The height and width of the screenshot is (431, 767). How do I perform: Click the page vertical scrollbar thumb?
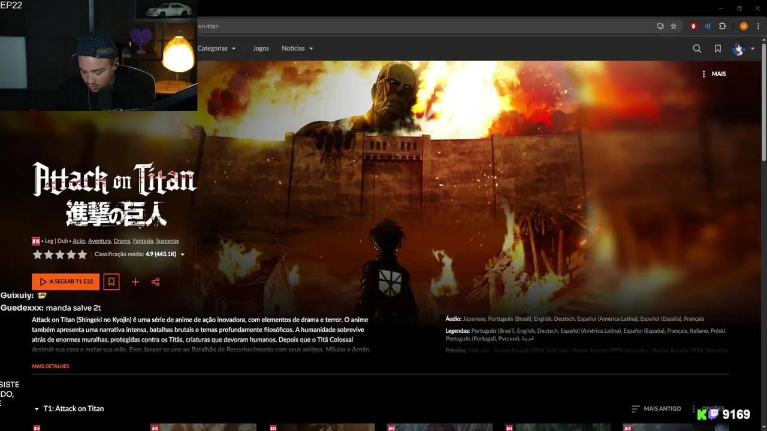coord(763,102)
